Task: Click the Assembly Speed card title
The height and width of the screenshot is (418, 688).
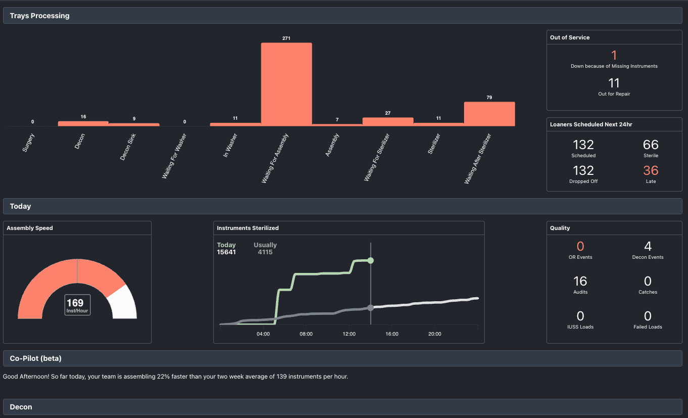Action: click(30, 228)
